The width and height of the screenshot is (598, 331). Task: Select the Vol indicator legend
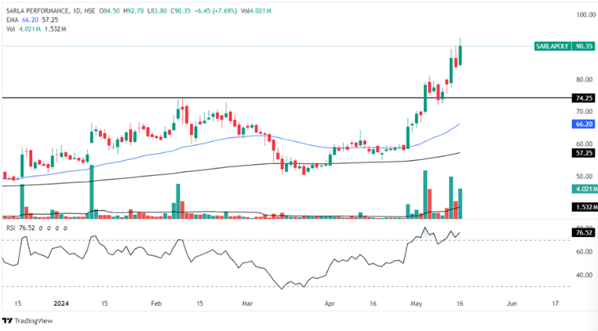(x=13, y=29)
